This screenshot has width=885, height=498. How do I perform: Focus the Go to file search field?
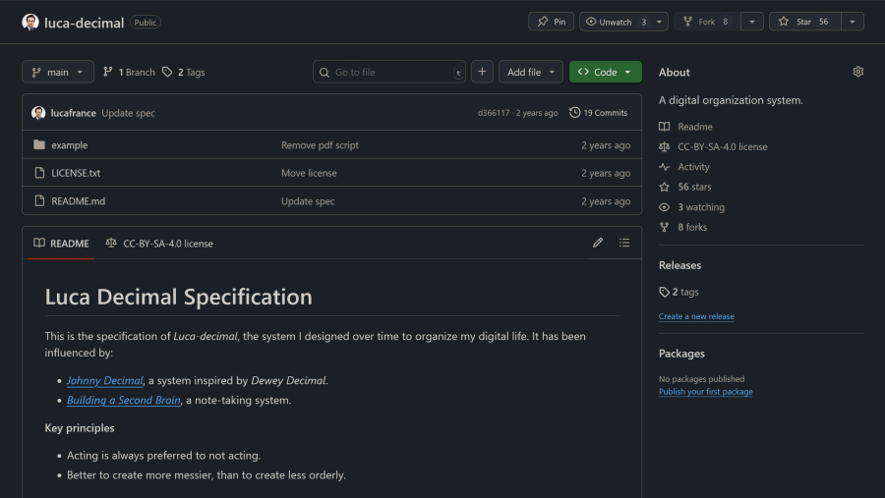(389, 72)
